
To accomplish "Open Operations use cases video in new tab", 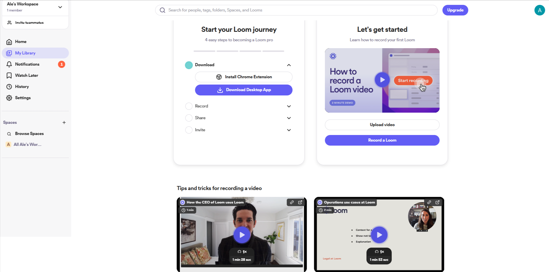I will 437,202.
